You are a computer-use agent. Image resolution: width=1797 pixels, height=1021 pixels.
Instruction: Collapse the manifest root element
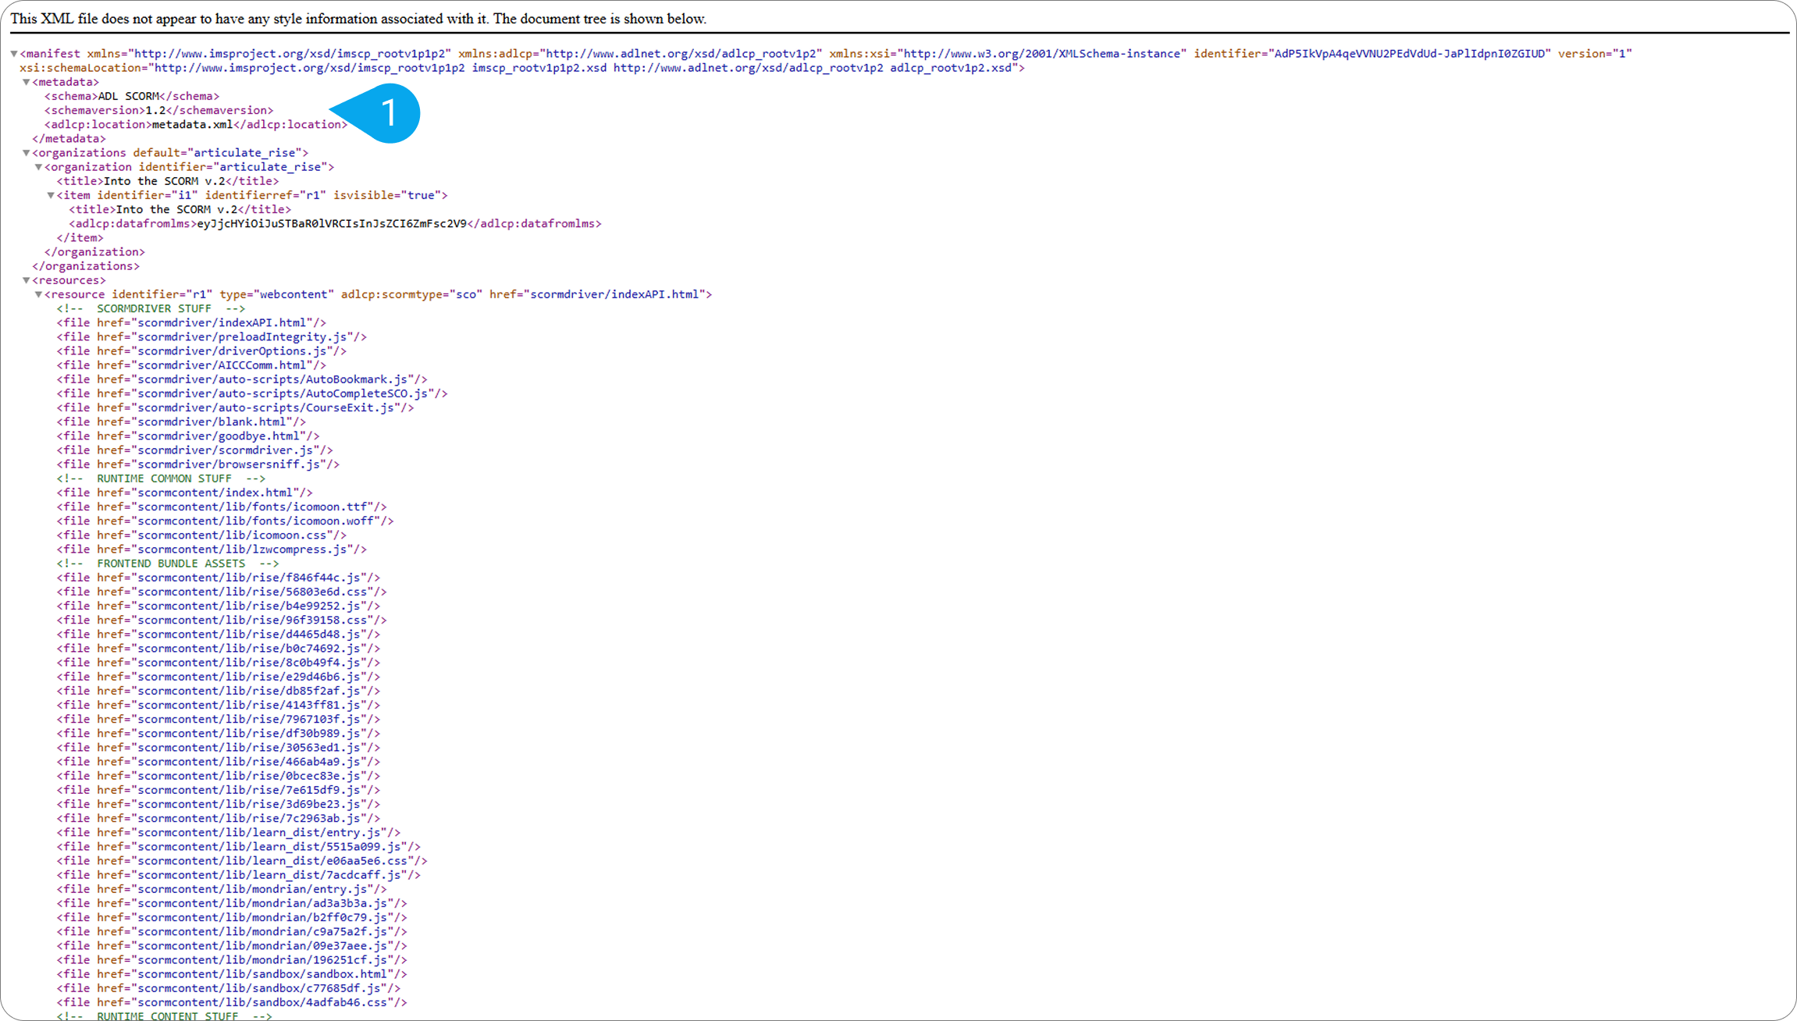(13, 53)
